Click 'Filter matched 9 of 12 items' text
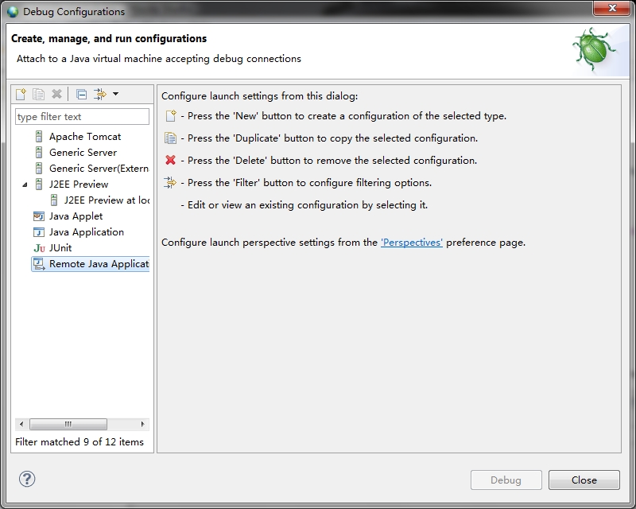 tap(79, 441)
